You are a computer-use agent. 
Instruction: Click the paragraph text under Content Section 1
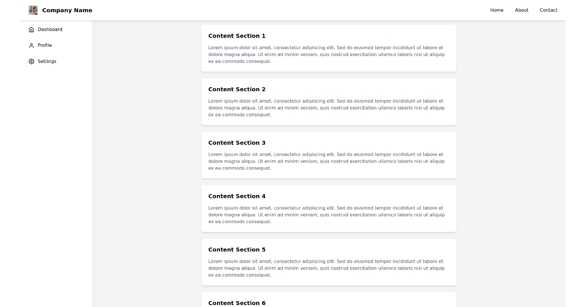click(x=327, y=55)
